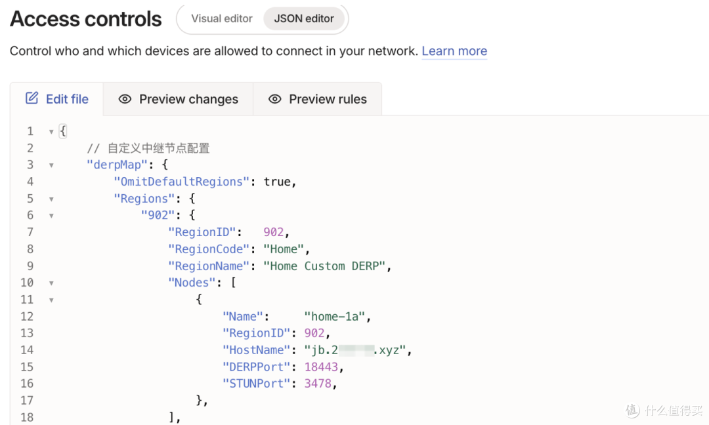
Task: Select the JSON editor mode
Action: 304,18
